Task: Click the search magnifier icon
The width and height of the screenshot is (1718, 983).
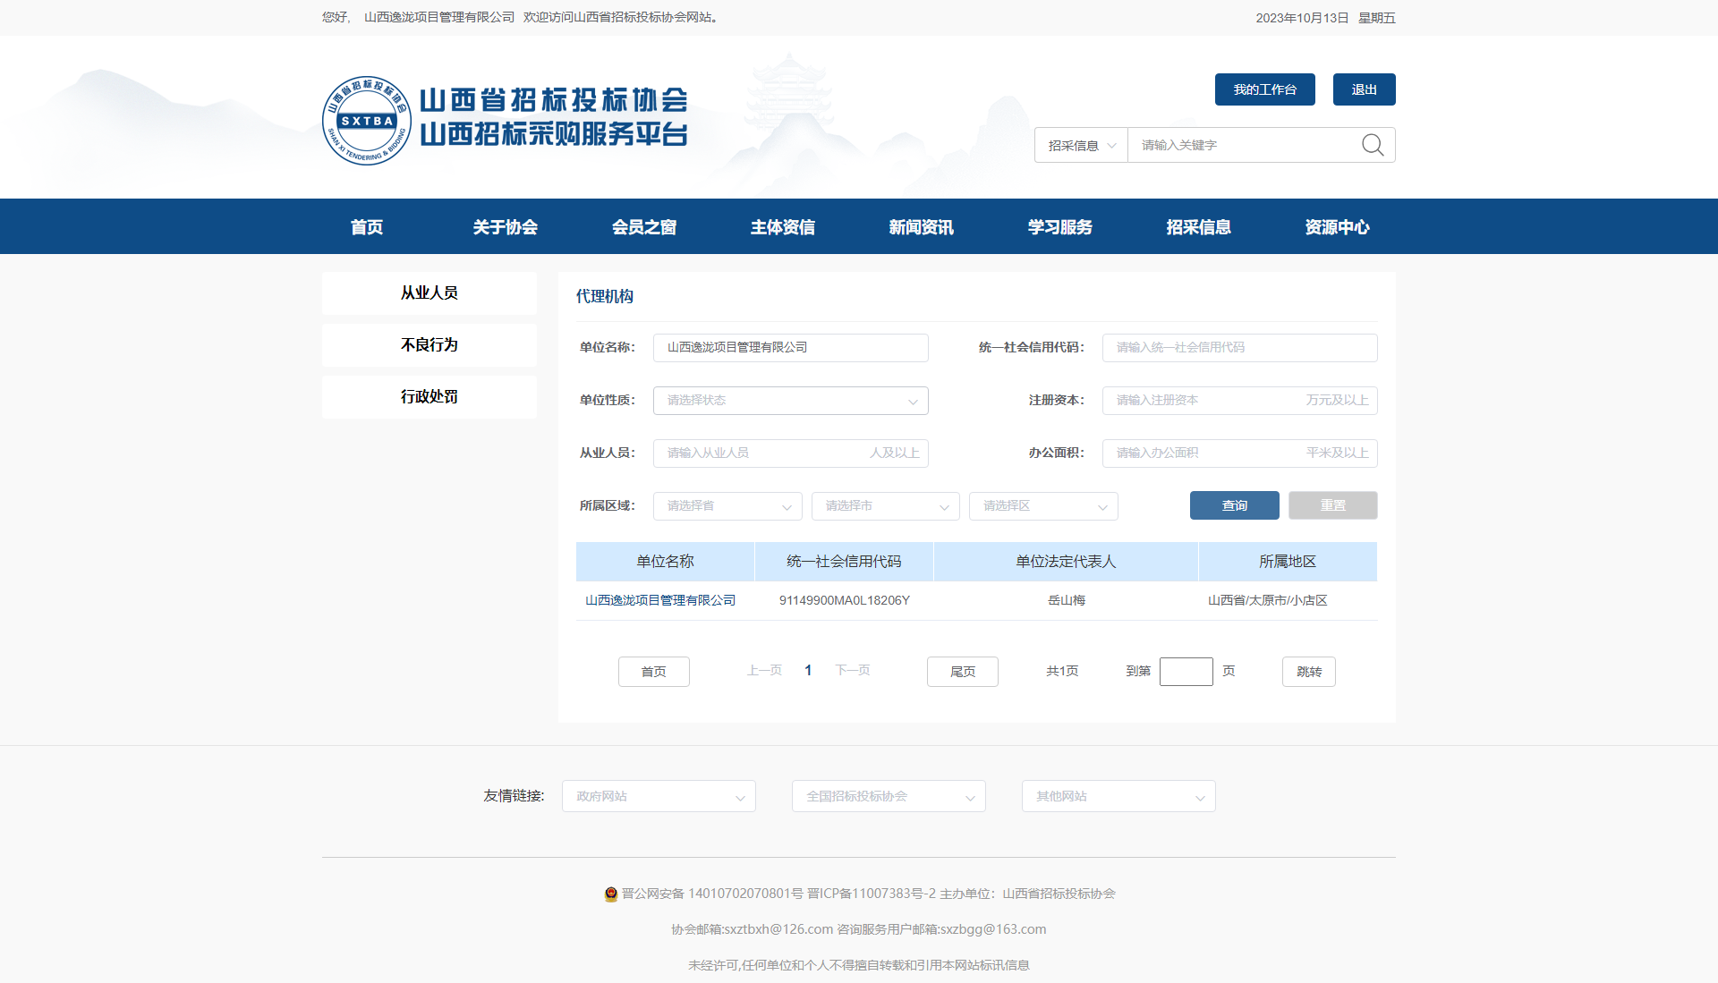Action: click(x=1373, y=145)
